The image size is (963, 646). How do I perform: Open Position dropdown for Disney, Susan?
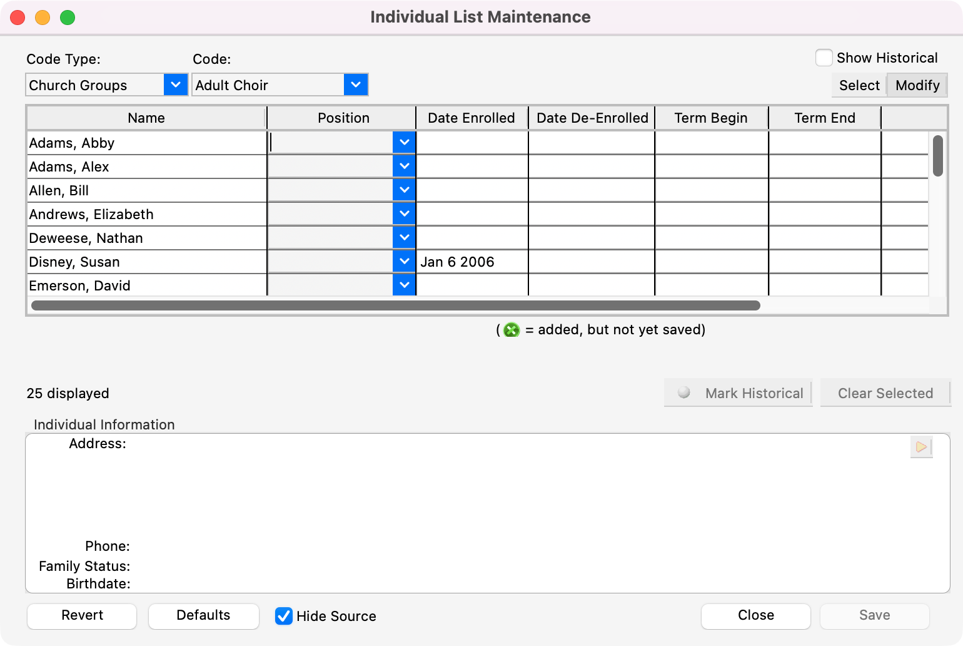405,262
